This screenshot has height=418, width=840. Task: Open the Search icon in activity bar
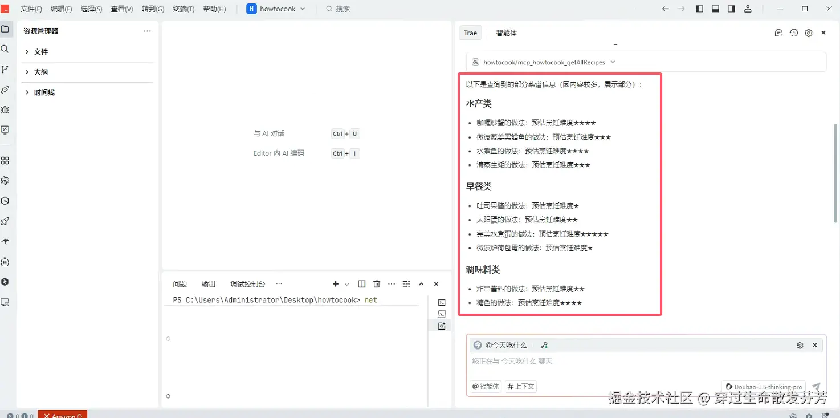(x=5, y=49)
